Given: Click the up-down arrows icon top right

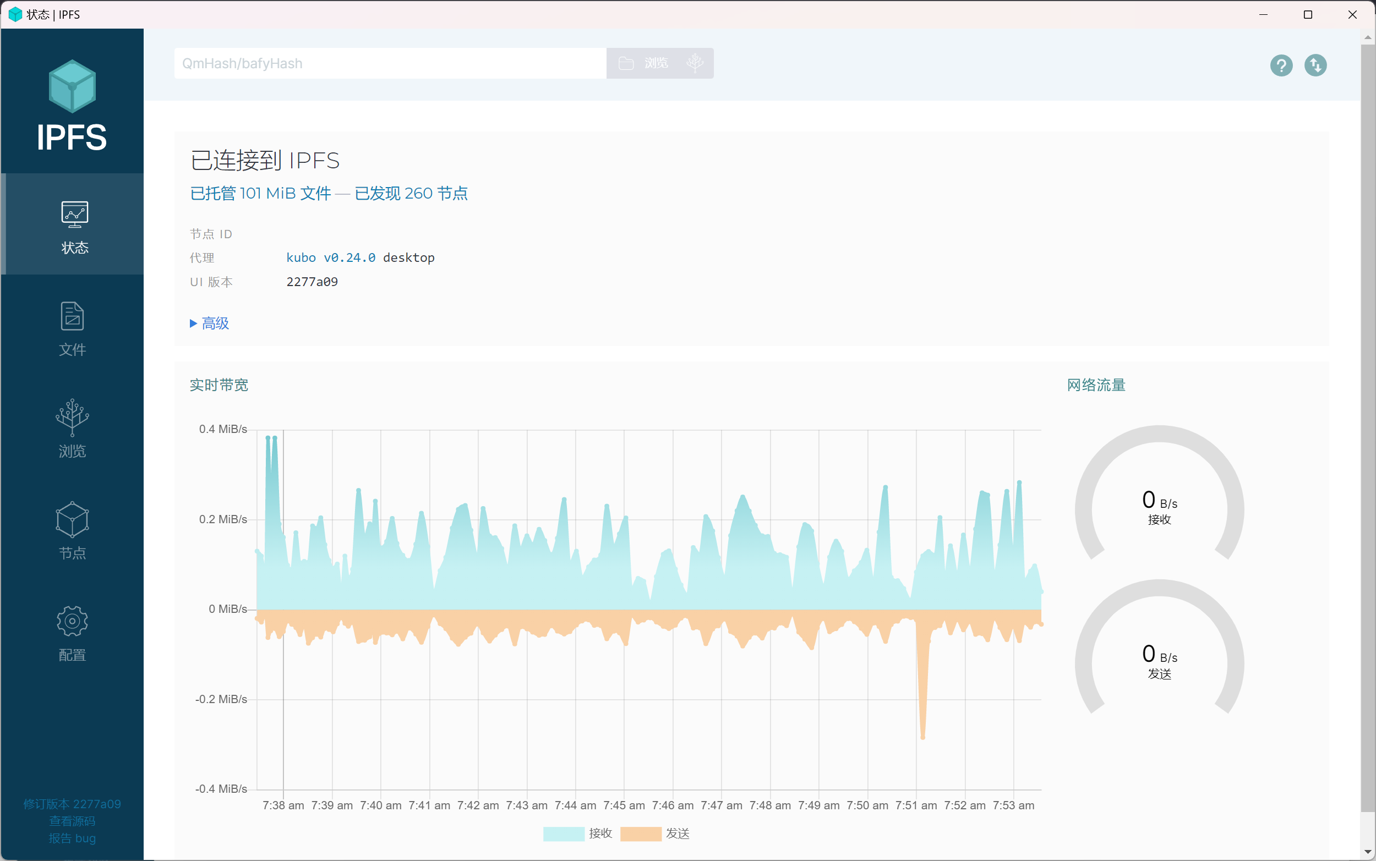Looking at the screenshot, I should 1315,65.
